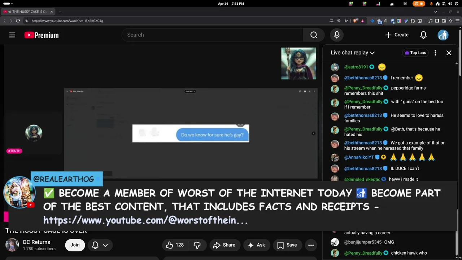
Task: Ask about this video
Action: point(256,245)
